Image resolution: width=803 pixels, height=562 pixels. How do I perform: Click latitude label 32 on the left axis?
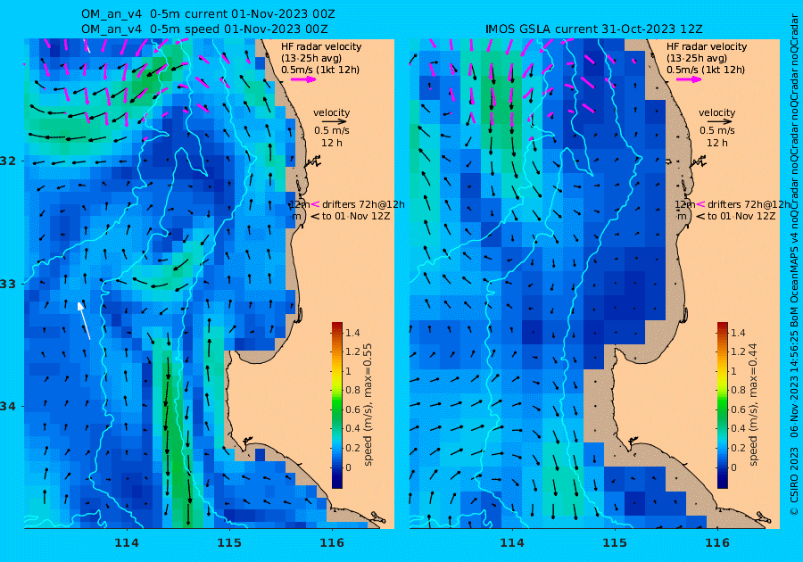tap(8, 161)
